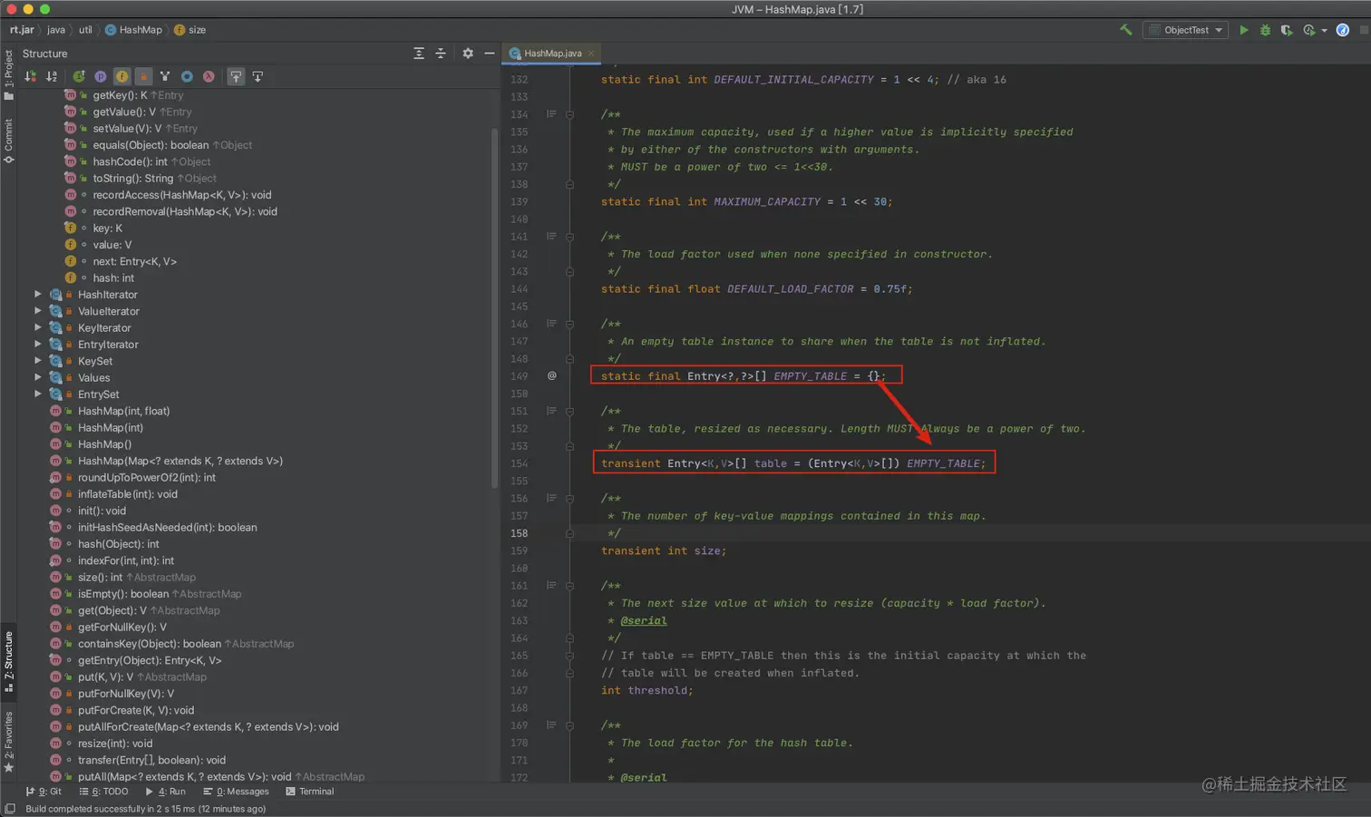Viewport: 1371px width, 817px height.
Task: Select recordAccess(HashMap<K, V>): void method
Action: coord(182,195)
